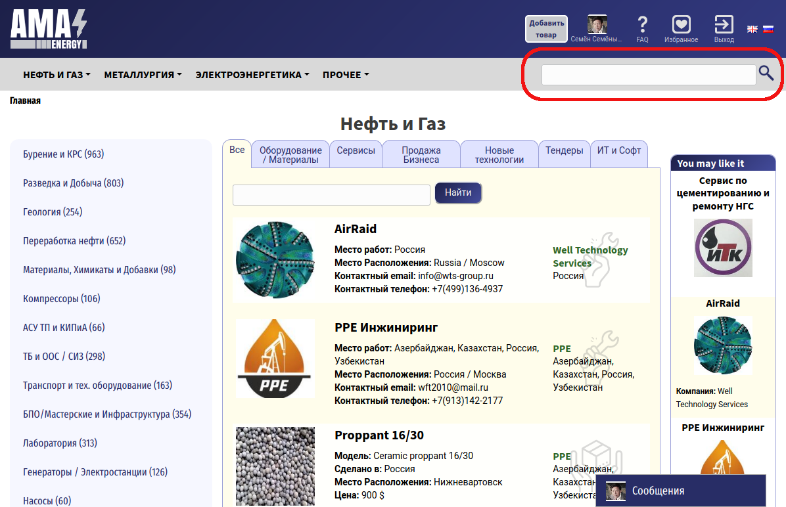Open the user profile avatar in header

[597, 25]
